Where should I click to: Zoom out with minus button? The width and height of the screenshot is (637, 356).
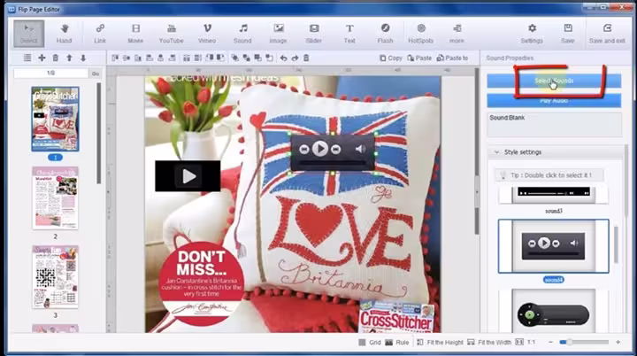pos(551,343)
